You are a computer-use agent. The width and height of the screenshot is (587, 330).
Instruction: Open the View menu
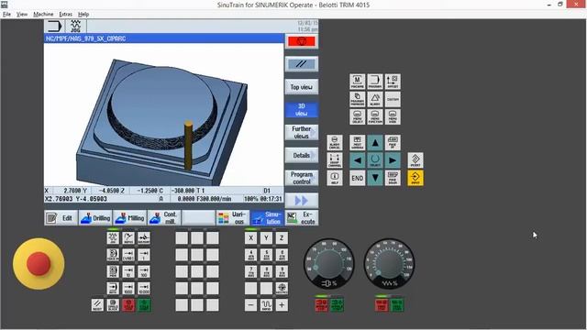coord(22,15)
